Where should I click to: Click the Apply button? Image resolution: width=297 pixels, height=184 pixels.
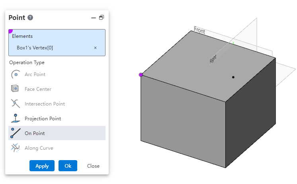42,166
